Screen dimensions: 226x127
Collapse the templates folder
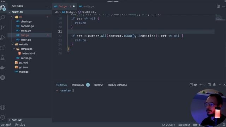14,49
